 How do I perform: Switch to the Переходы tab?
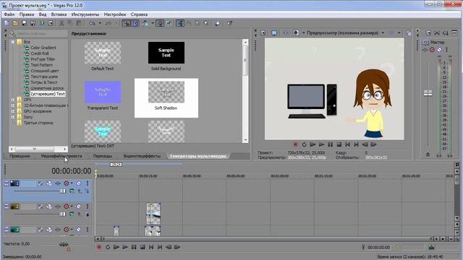pos(103,156)
